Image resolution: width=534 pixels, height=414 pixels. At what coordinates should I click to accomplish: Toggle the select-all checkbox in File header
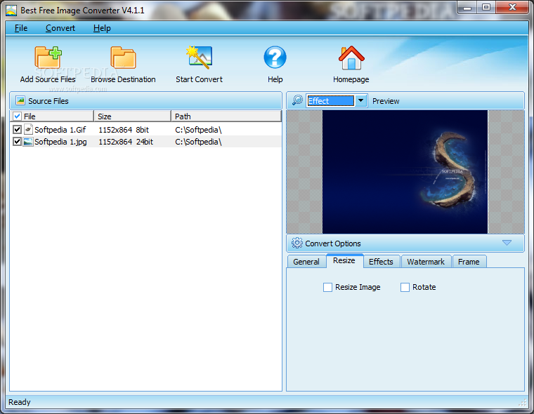pyautogui.click(x=17, y=116)
